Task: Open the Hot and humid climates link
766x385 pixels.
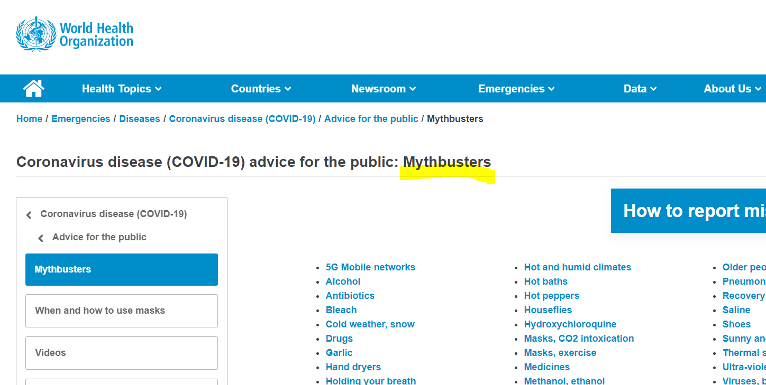Action: pos(578,267)
